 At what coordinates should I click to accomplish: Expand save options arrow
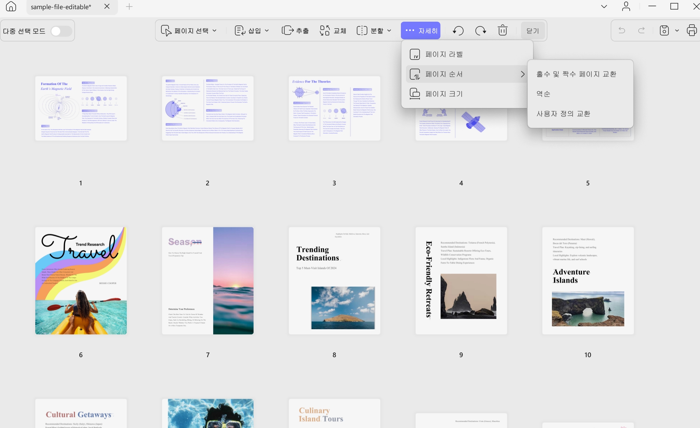pos(677,30)
